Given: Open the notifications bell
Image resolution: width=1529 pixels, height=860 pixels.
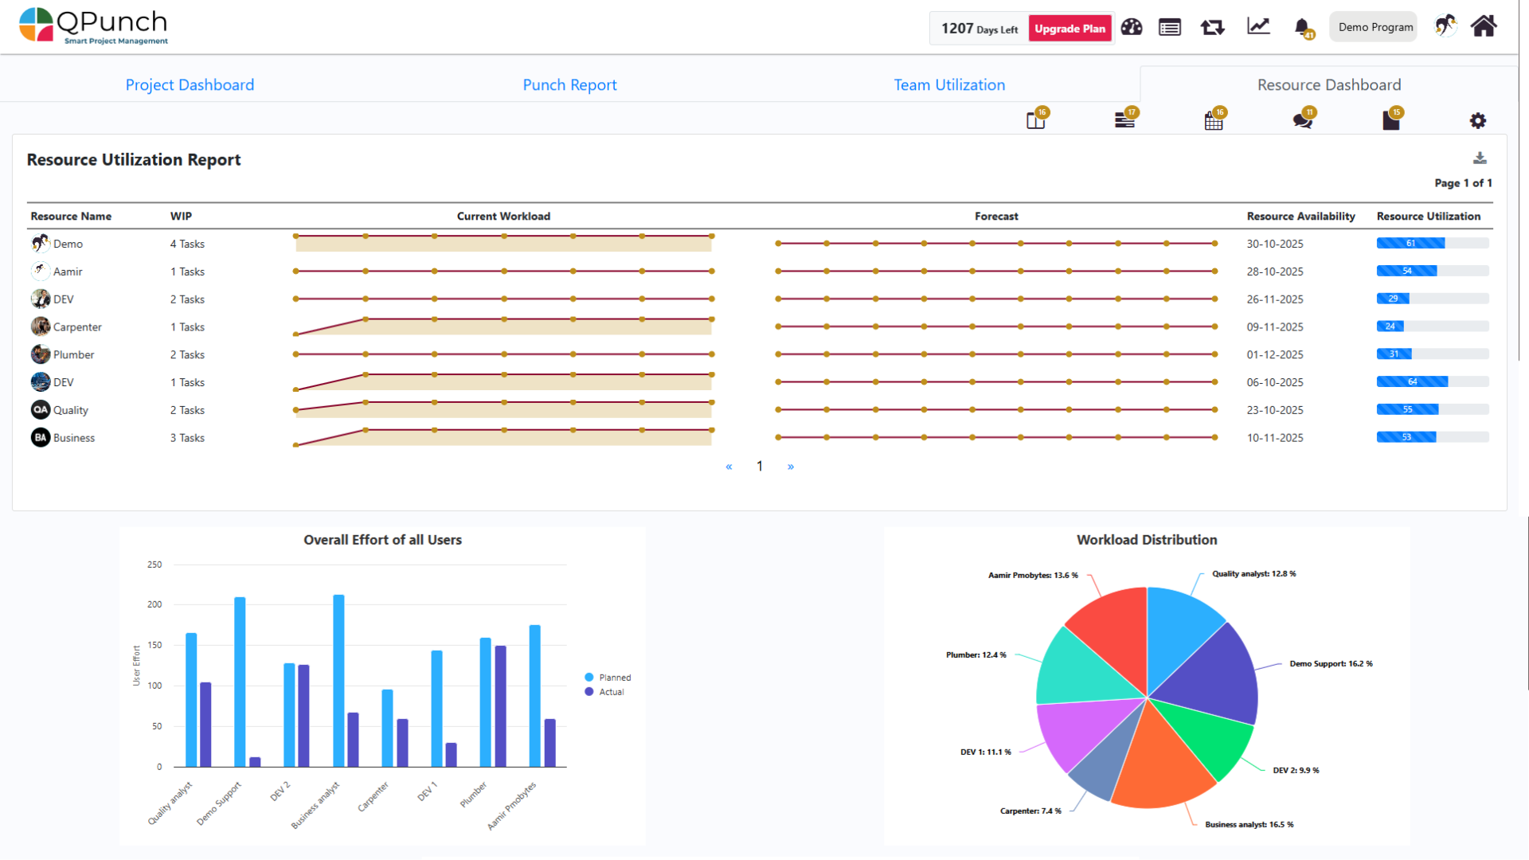Looking at the screenshot, I should [1302, 28].
